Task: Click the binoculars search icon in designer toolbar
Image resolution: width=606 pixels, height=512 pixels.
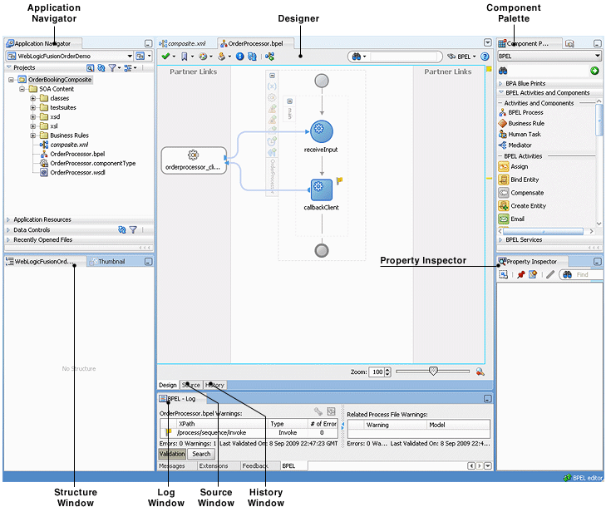Action: click(357, 57)
